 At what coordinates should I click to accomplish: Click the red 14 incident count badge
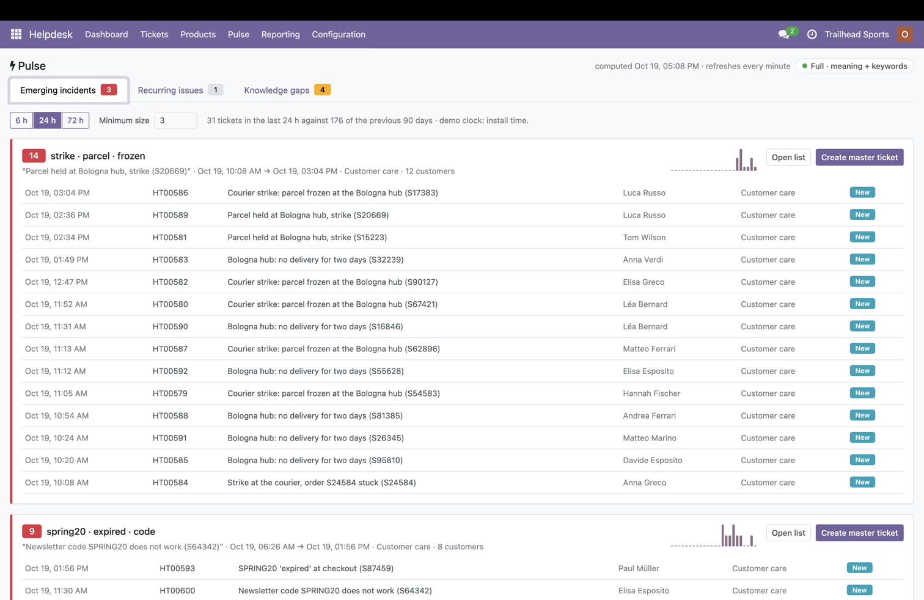pyautogui.click(x=34, y=156)
